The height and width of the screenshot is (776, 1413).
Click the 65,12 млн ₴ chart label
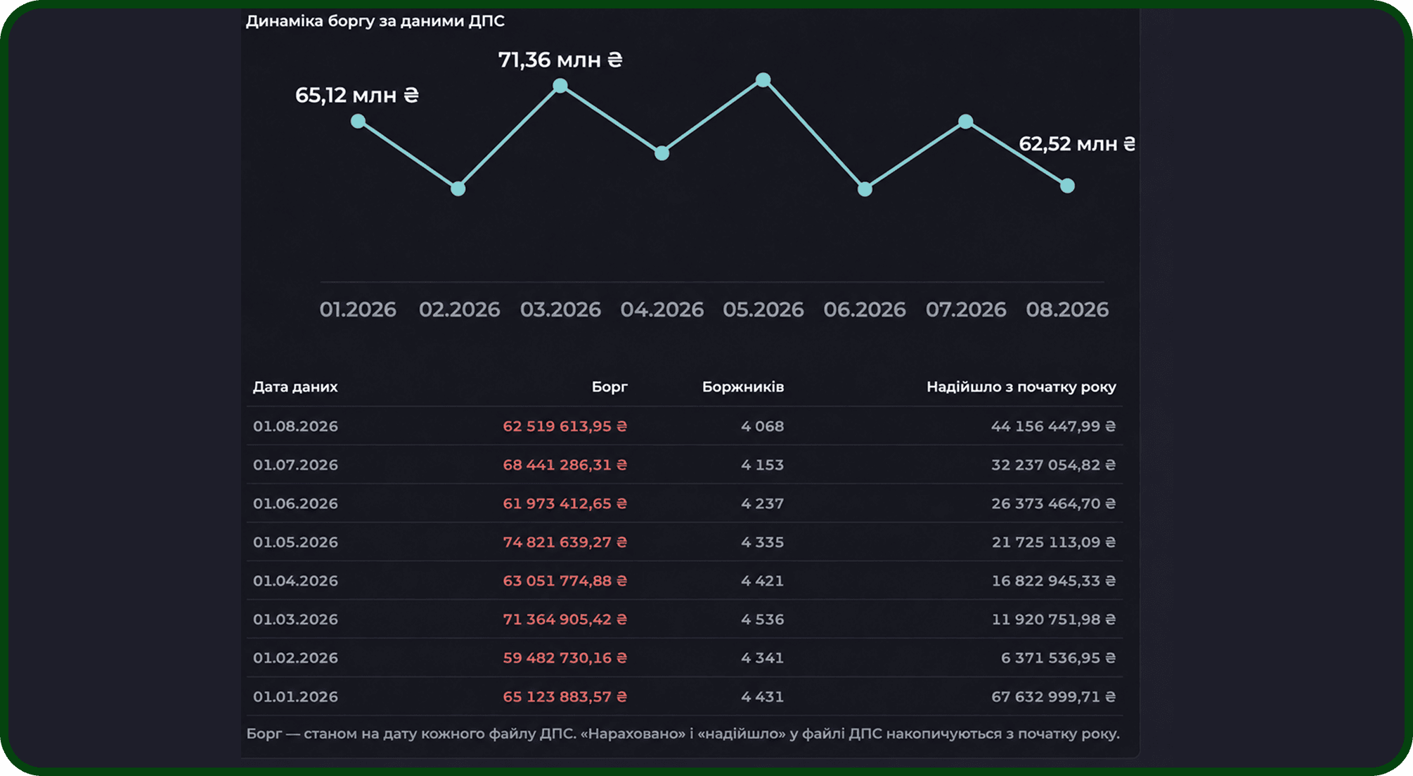357,95
